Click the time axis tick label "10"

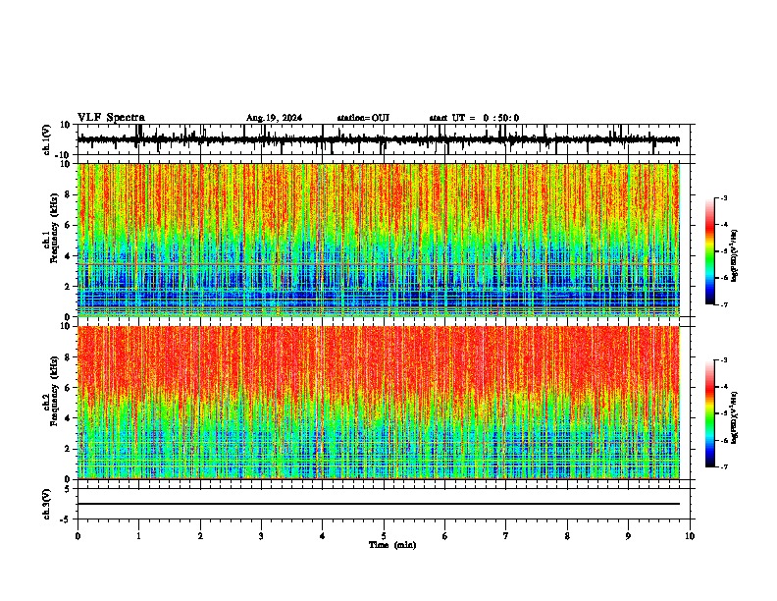pos(690,536)
